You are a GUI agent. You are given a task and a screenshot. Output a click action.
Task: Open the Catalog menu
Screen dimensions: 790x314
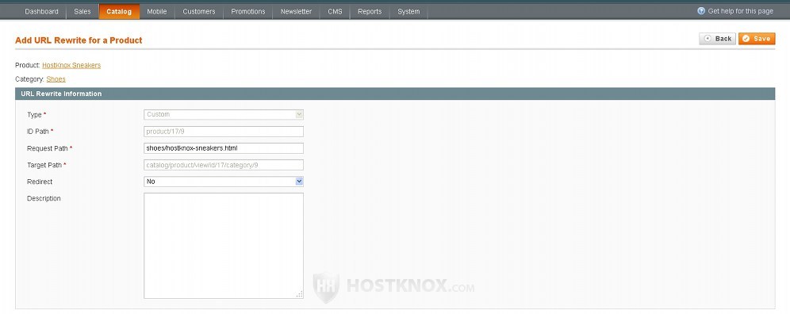pos(119,12)
